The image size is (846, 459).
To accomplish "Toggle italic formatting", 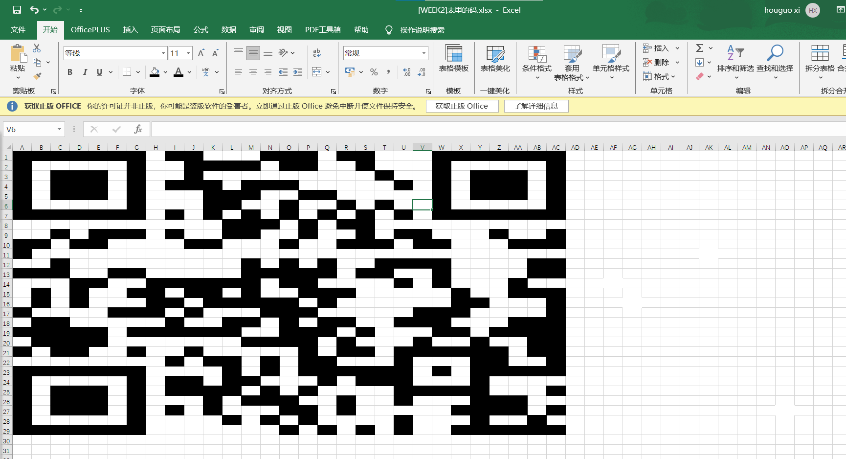I will (85, 72).
